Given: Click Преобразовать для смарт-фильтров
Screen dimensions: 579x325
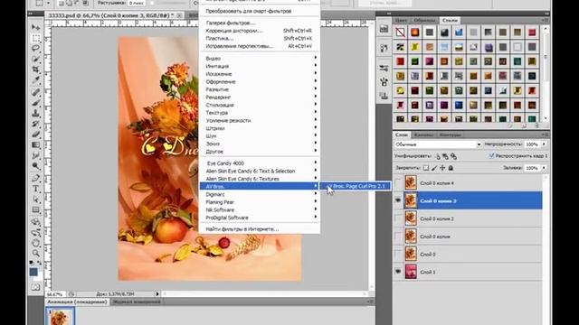Looking at the screenshot, I should [x=260, y=11].
